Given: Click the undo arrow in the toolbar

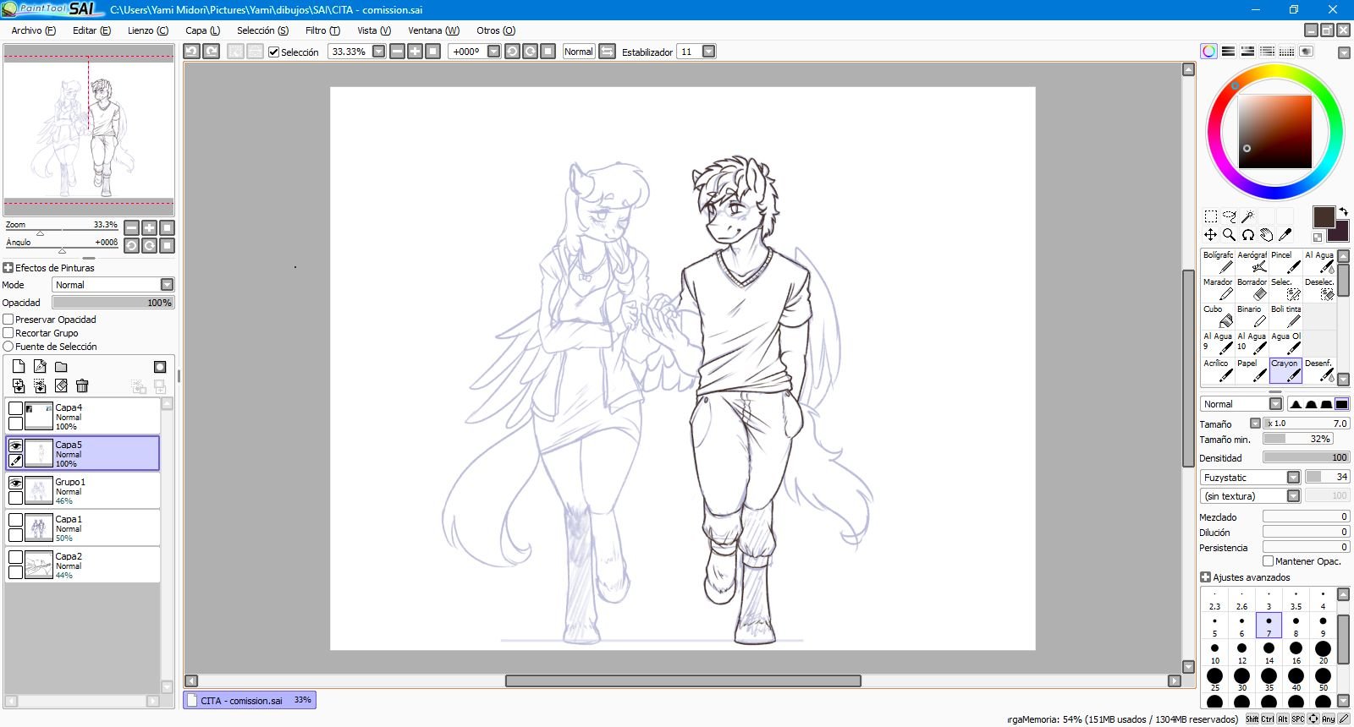Looking at the screenshot, I should 192,52.
